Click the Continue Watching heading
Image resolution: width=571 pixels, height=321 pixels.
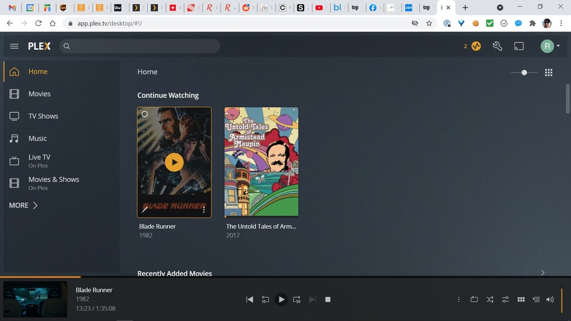pos(168,95)
